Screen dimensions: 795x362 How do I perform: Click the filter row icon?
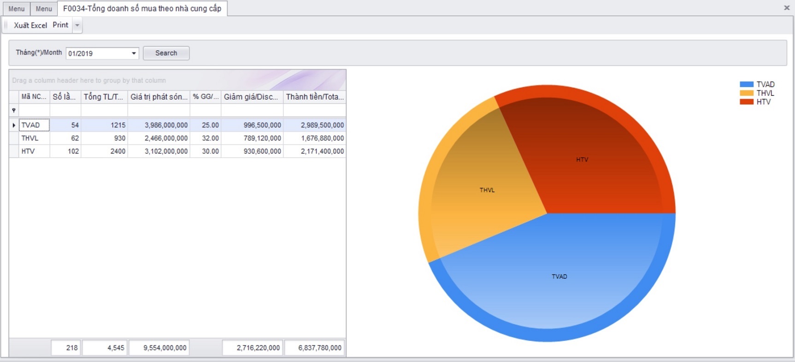point(14,111)
